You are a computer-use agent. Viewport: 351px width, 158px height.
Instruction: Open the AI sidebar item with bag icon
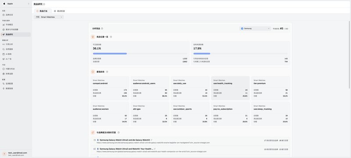16,54
